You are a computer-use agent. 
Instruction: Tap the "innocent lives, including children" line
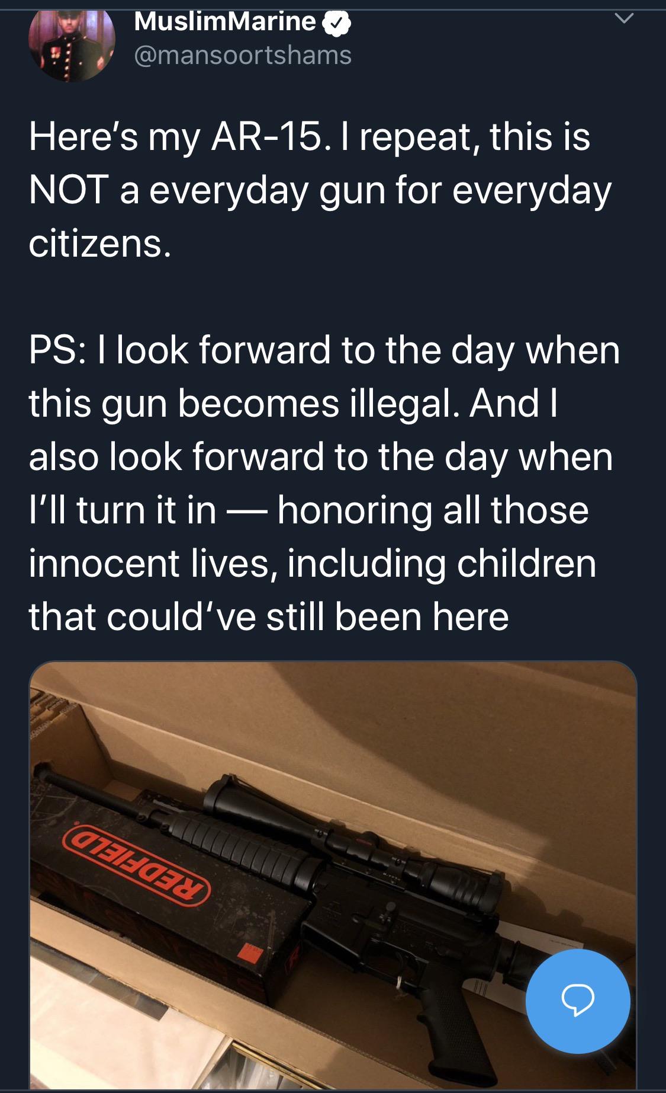click(313, 564)
